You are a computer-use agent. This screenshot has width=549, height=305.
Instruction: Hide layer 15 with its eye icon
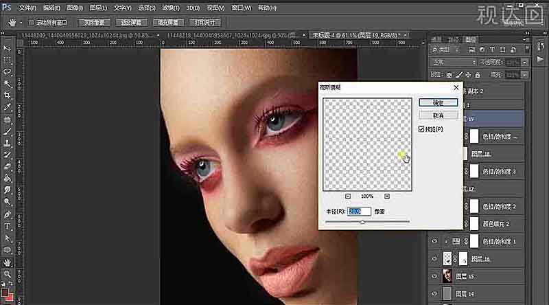[434, 276]
